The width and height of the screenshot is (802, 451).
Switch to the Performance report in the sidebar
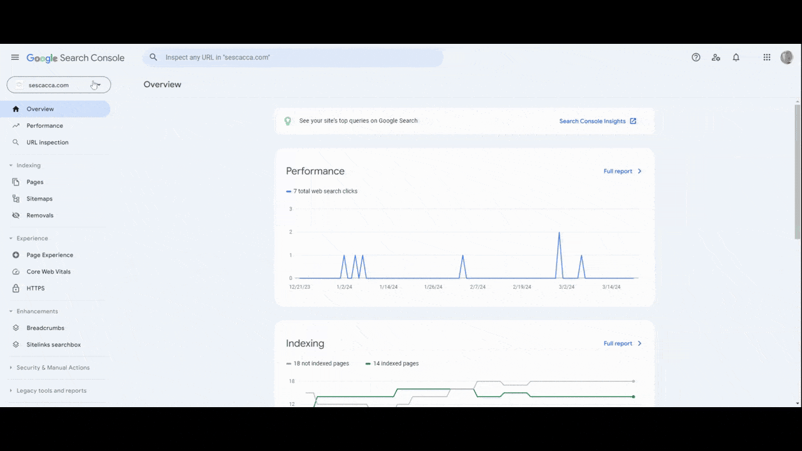pyautogui.click(x=44, y=125)
